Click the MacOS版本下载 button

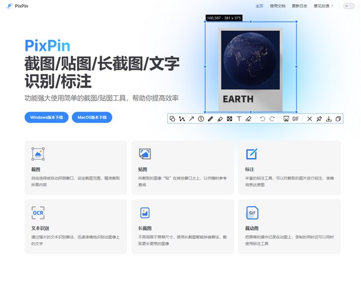[92, 118]
